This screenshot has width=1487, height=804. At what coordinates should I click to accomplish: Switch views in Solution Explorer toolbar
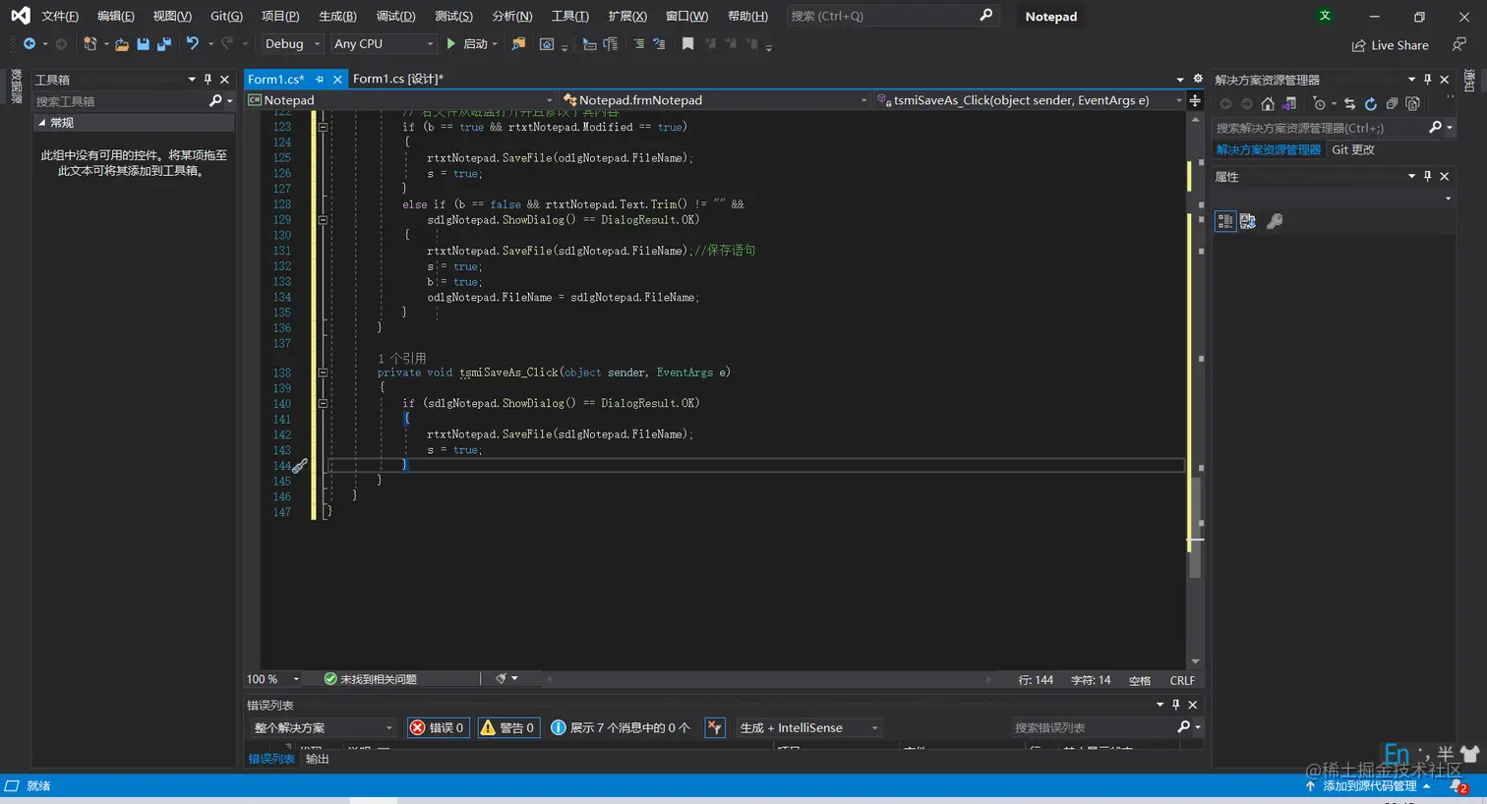point(1288,103)
